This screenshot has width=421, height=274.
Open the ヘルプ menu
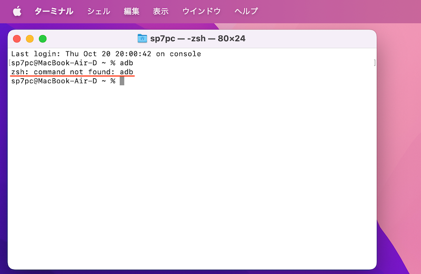(246, 11)
